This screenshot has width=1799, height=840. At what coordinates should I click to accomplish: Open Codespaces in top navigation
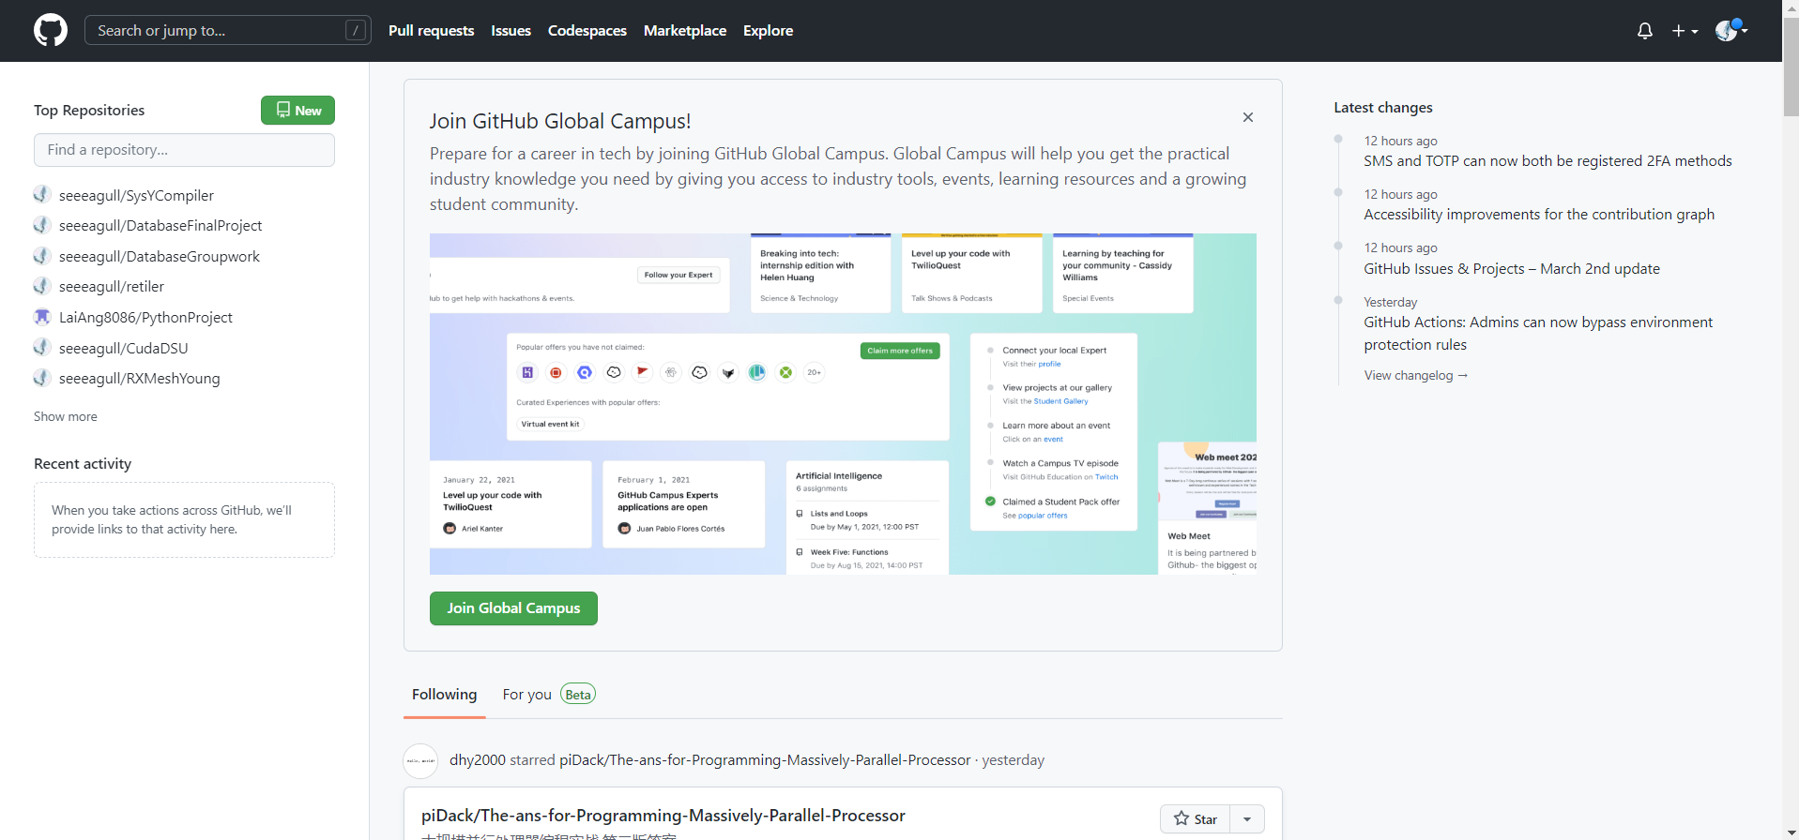coord(587,31)
